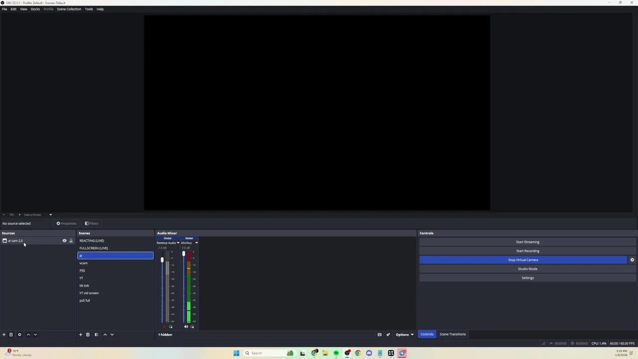Expand Mic/Aux channel dropdown

coord(196,243)
